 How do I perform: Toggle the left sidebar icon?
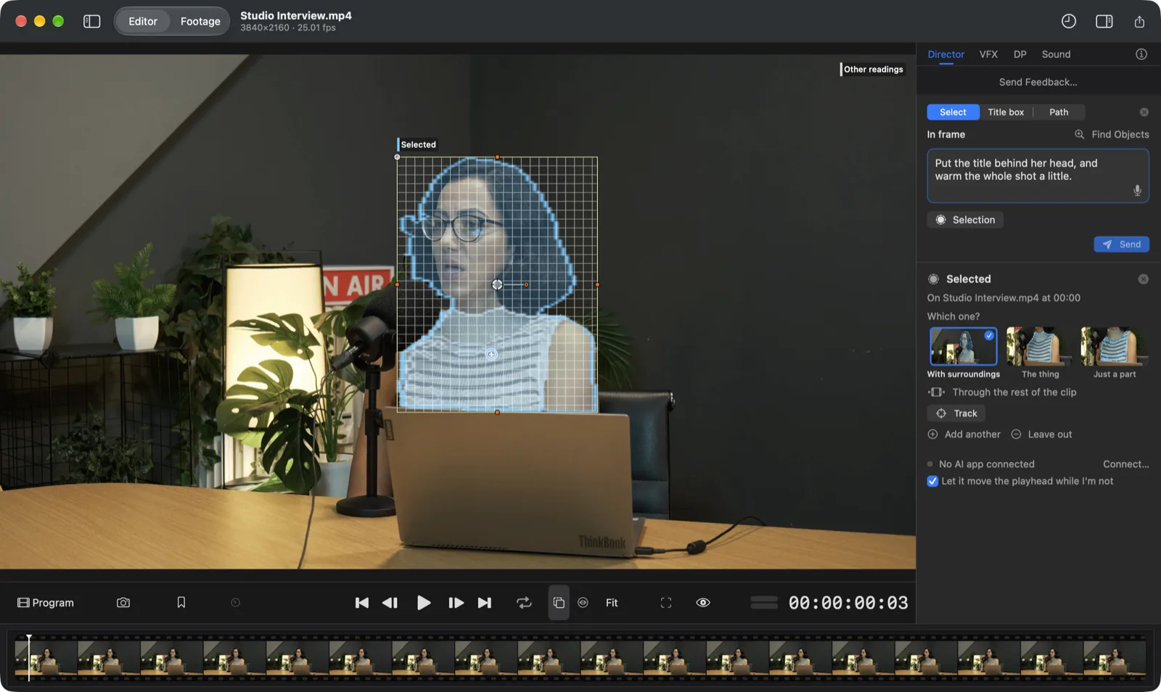click(91, 21)
